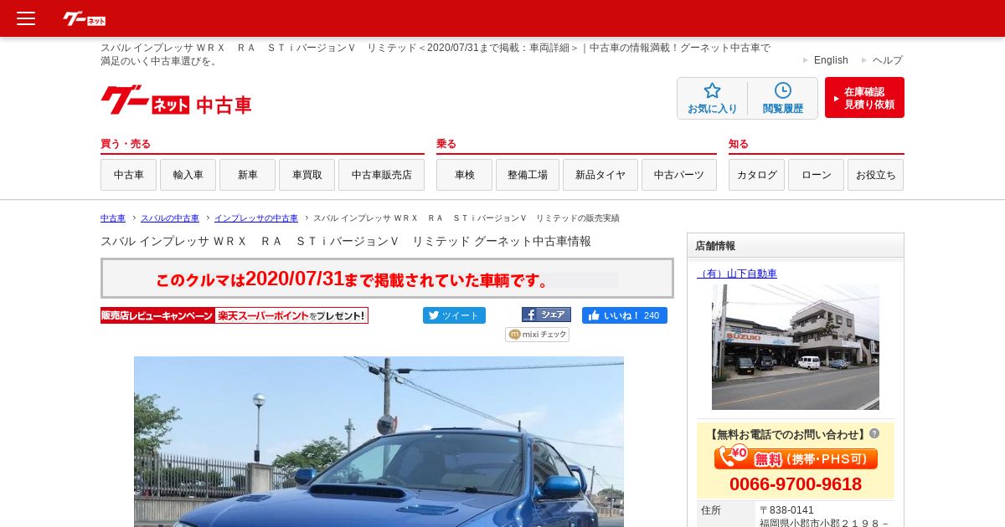Open 中古車販売店 navigation tab

381,175
